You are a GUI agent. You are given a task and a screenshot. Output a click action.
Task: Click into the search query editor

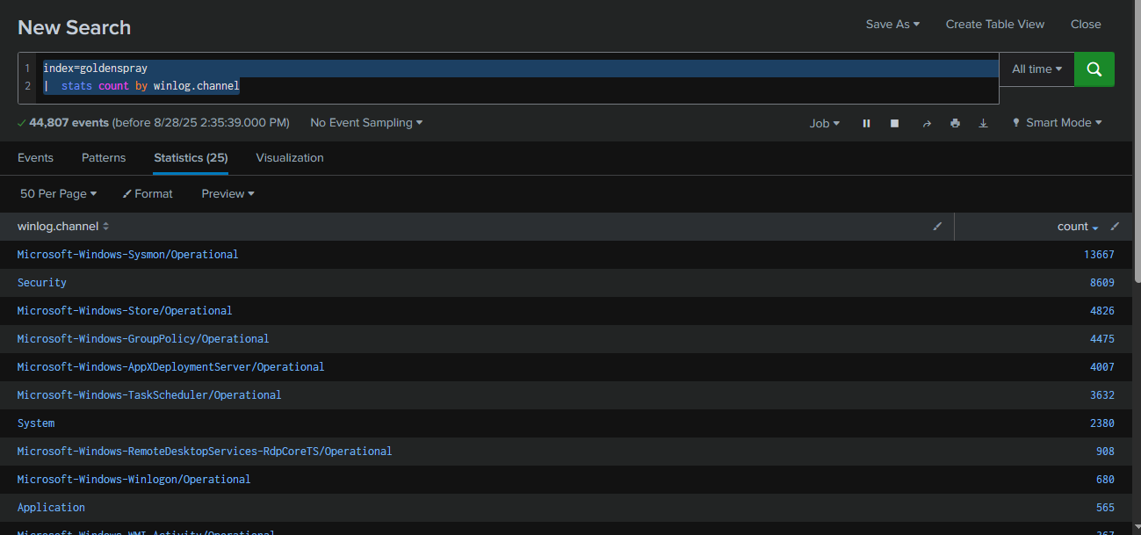click(x=527, y=86)
